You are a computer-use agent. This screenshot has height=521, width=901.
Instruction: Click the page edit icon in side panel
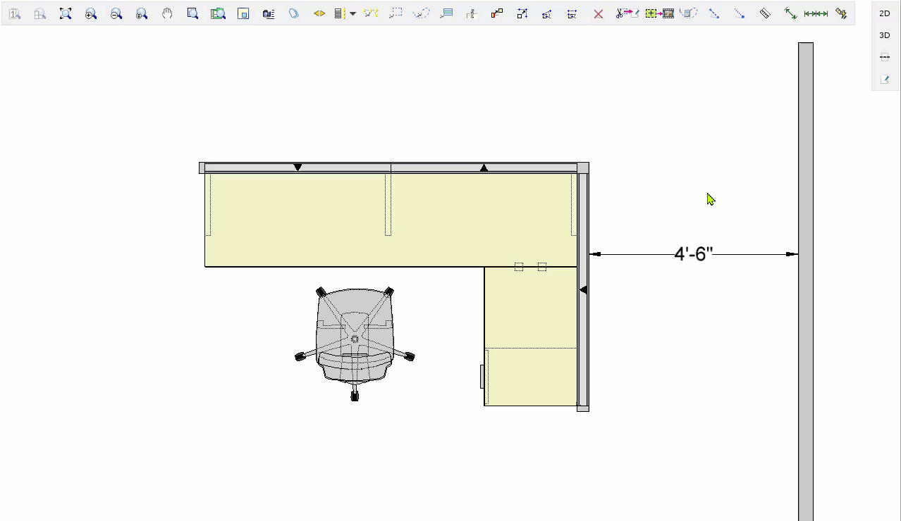885,80
